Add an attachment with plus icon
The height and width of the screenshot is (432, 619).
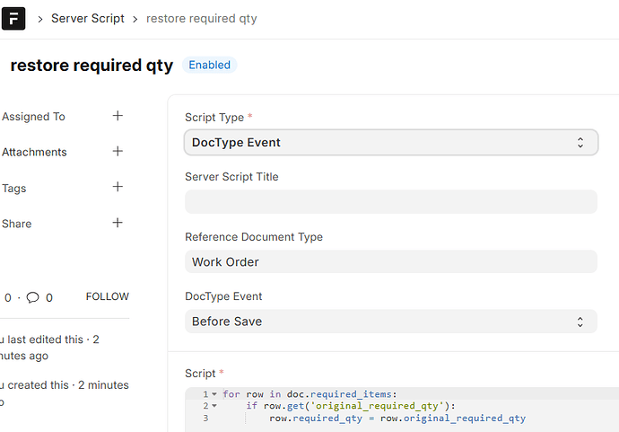pos(118,152)
